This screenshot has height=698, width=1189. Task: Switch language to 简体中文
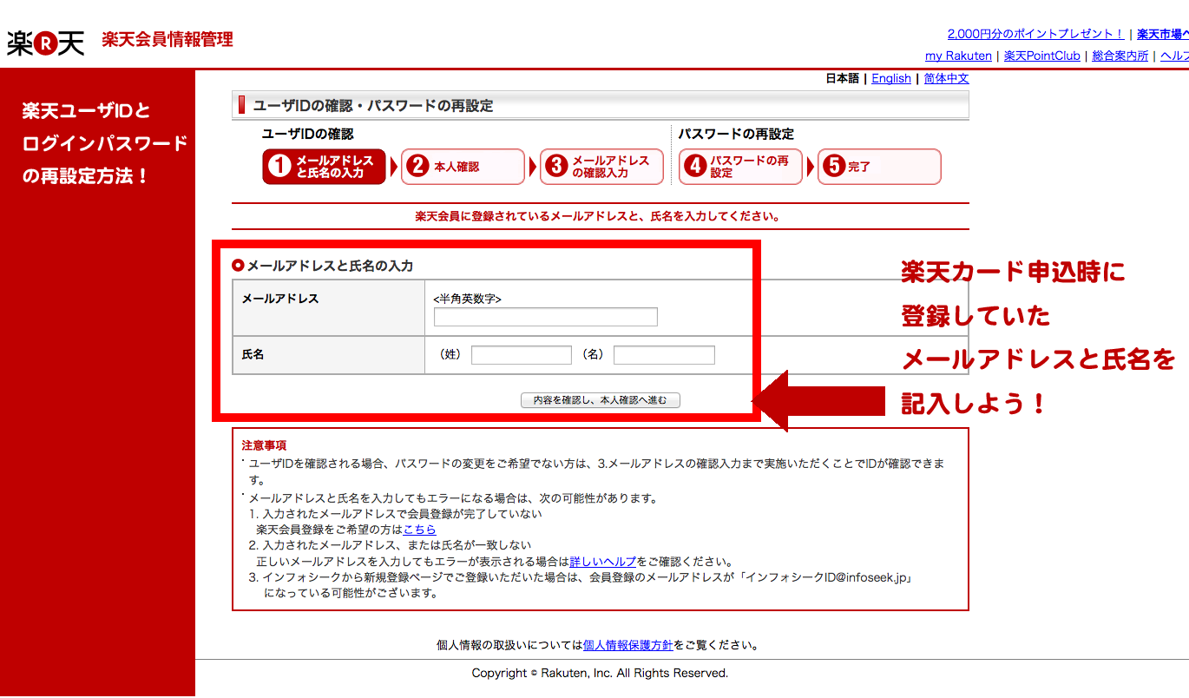(x=946, y=78)
